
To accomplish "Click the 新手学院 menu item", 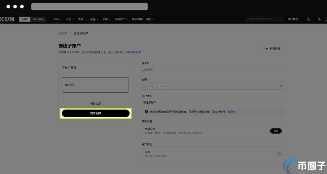I will click(x=137, y=19).
